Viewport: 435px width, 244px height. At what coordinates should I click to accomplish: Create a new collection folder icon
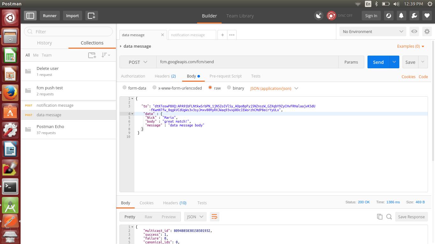pos(92,55)
